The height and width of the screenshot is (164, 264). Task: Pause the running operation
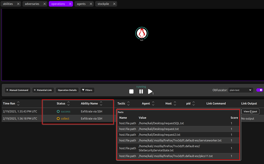[x=141, y=91]
